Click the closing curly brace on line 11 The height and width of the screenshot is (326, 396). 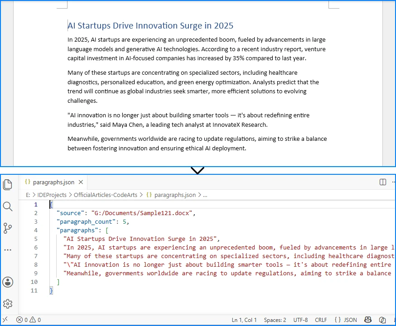[51, 290]
